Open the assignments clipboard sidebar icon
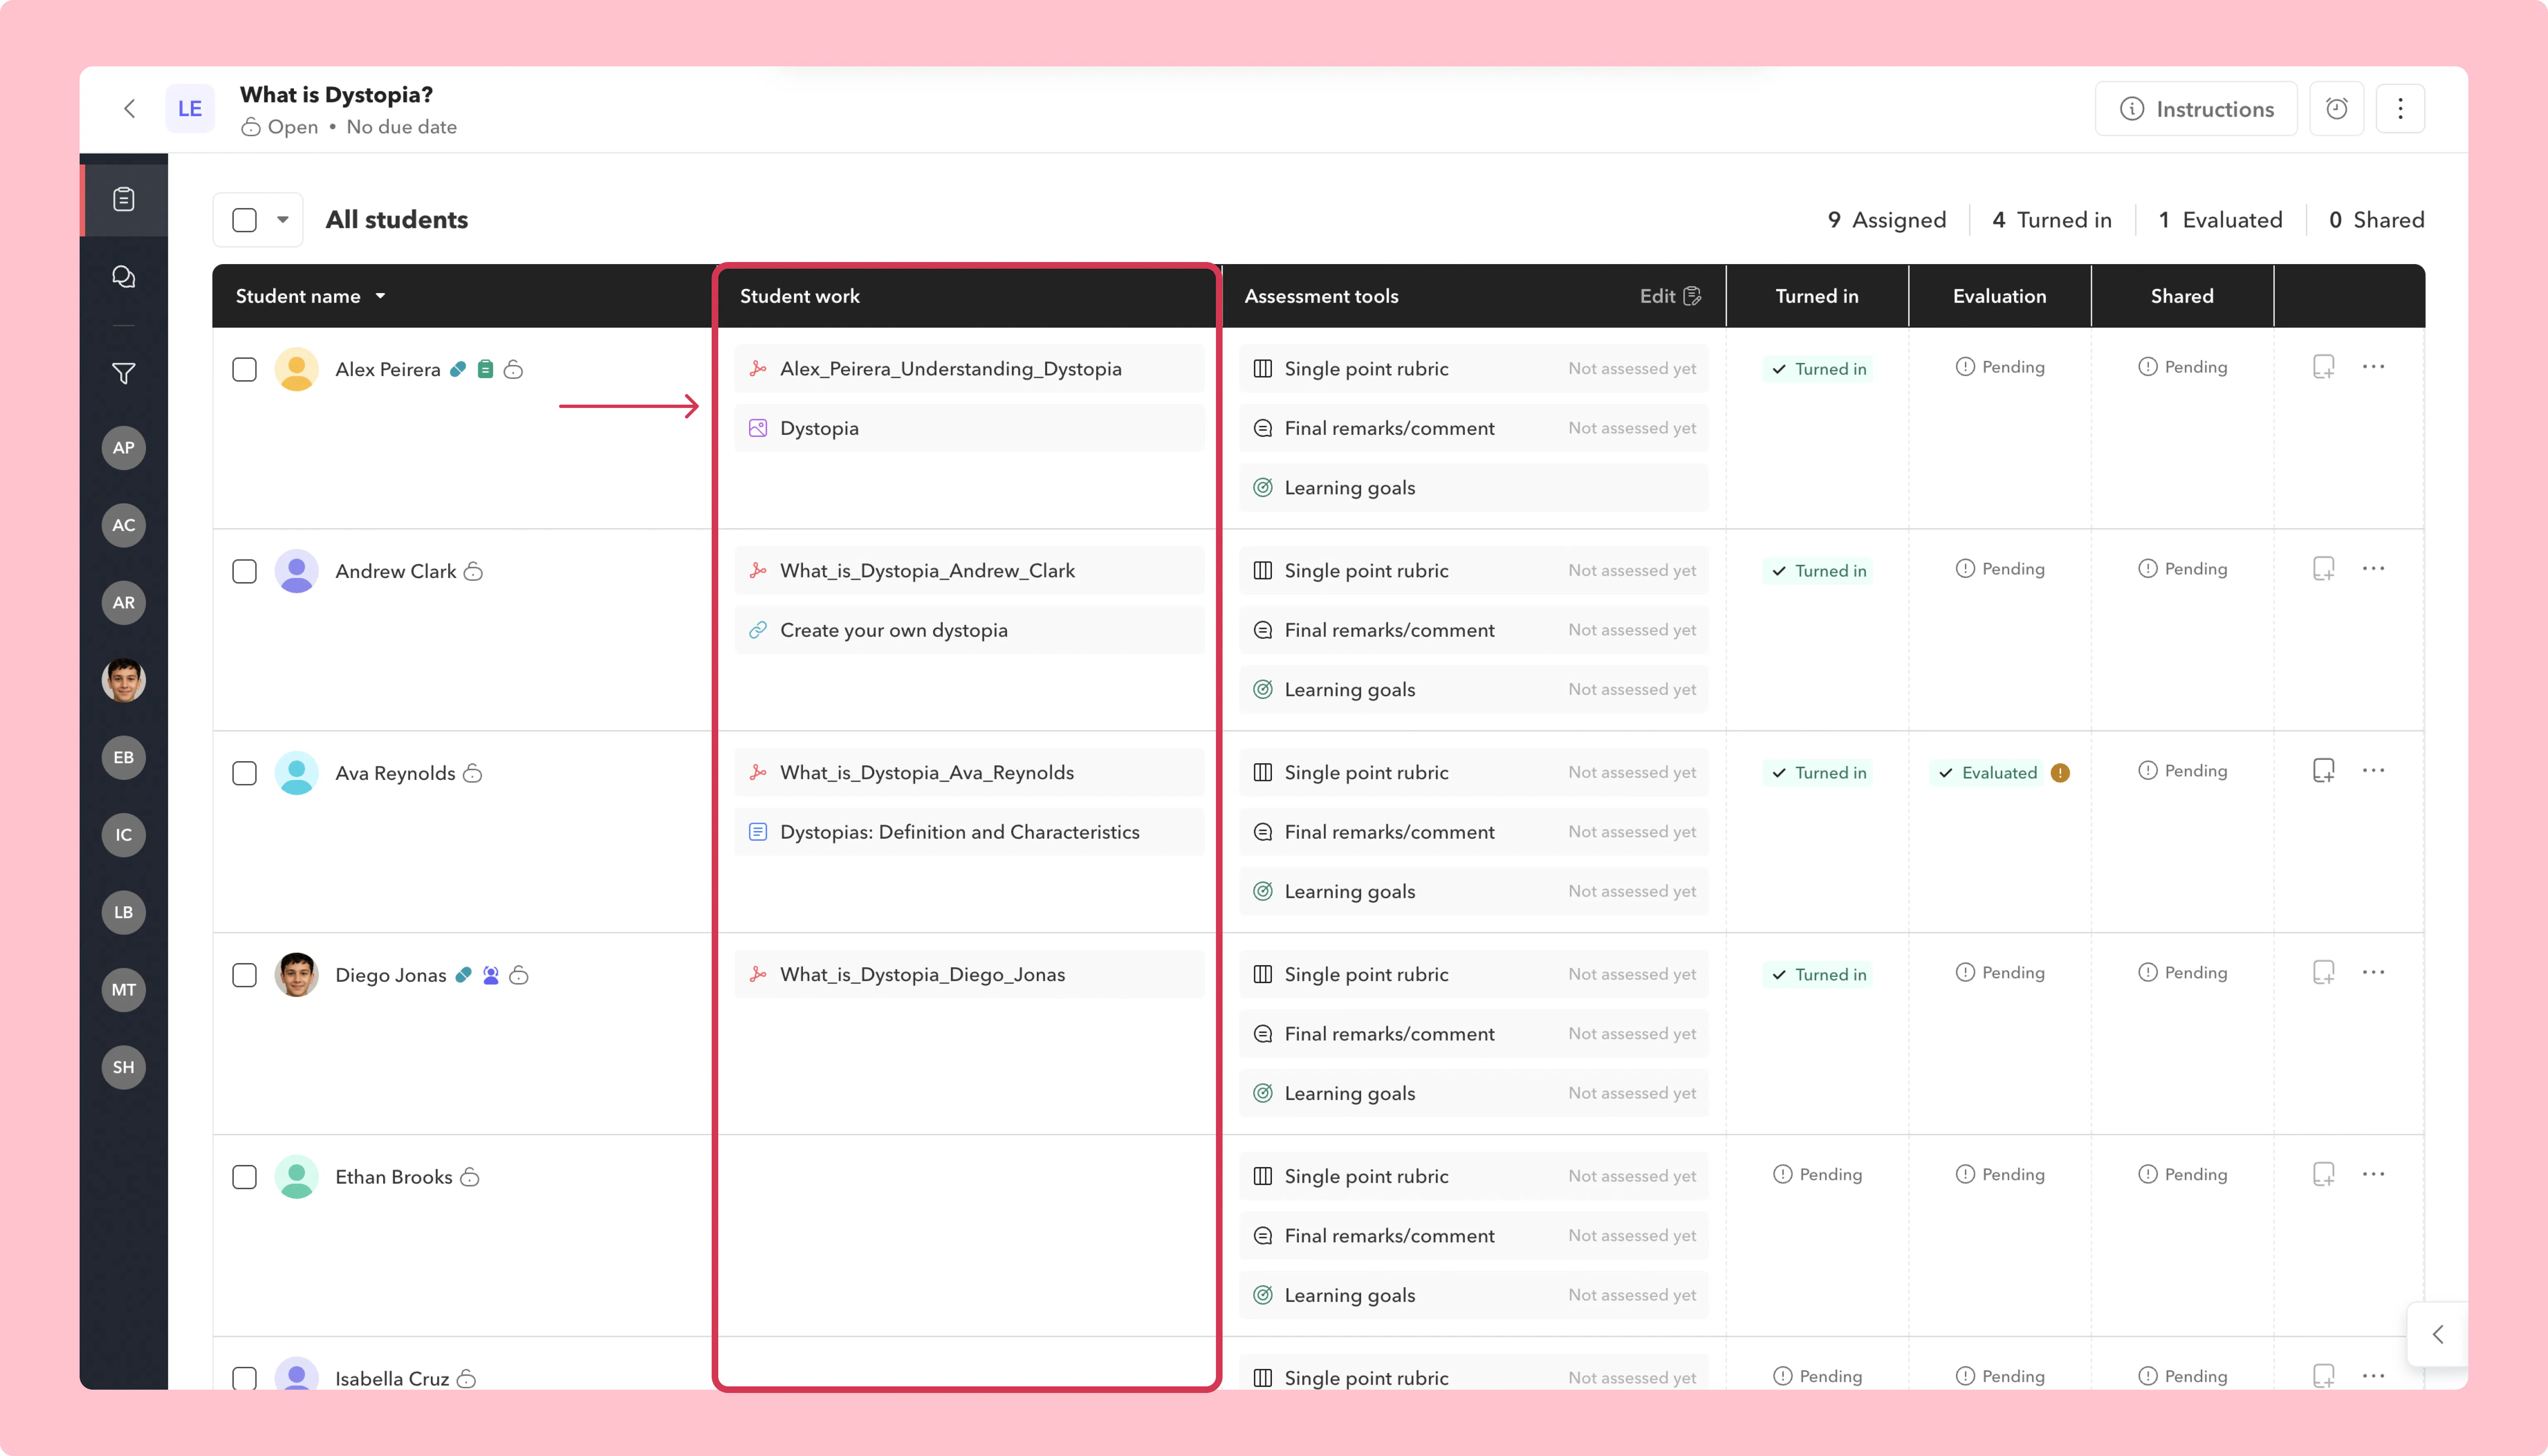Viewport: 2548px width, 1456px height. click(x=124, y=199)
